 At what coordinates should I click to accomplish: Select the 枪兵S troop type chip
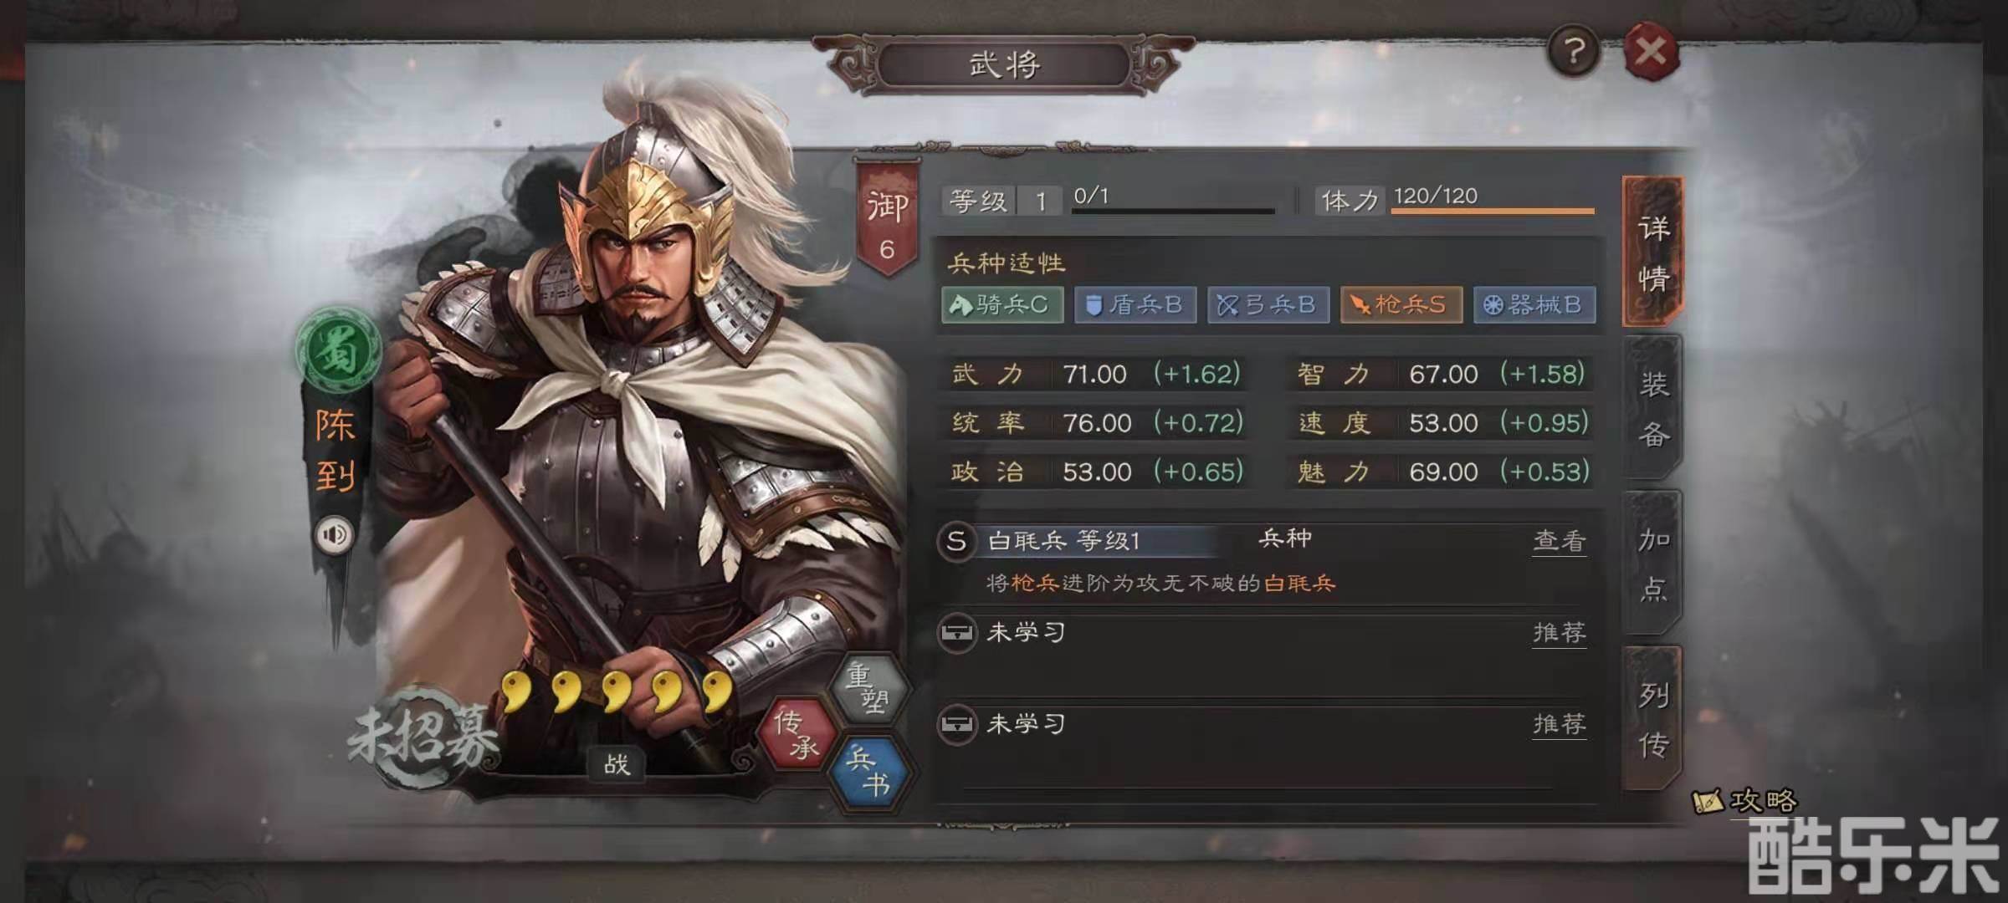[x=1401, y=304]
